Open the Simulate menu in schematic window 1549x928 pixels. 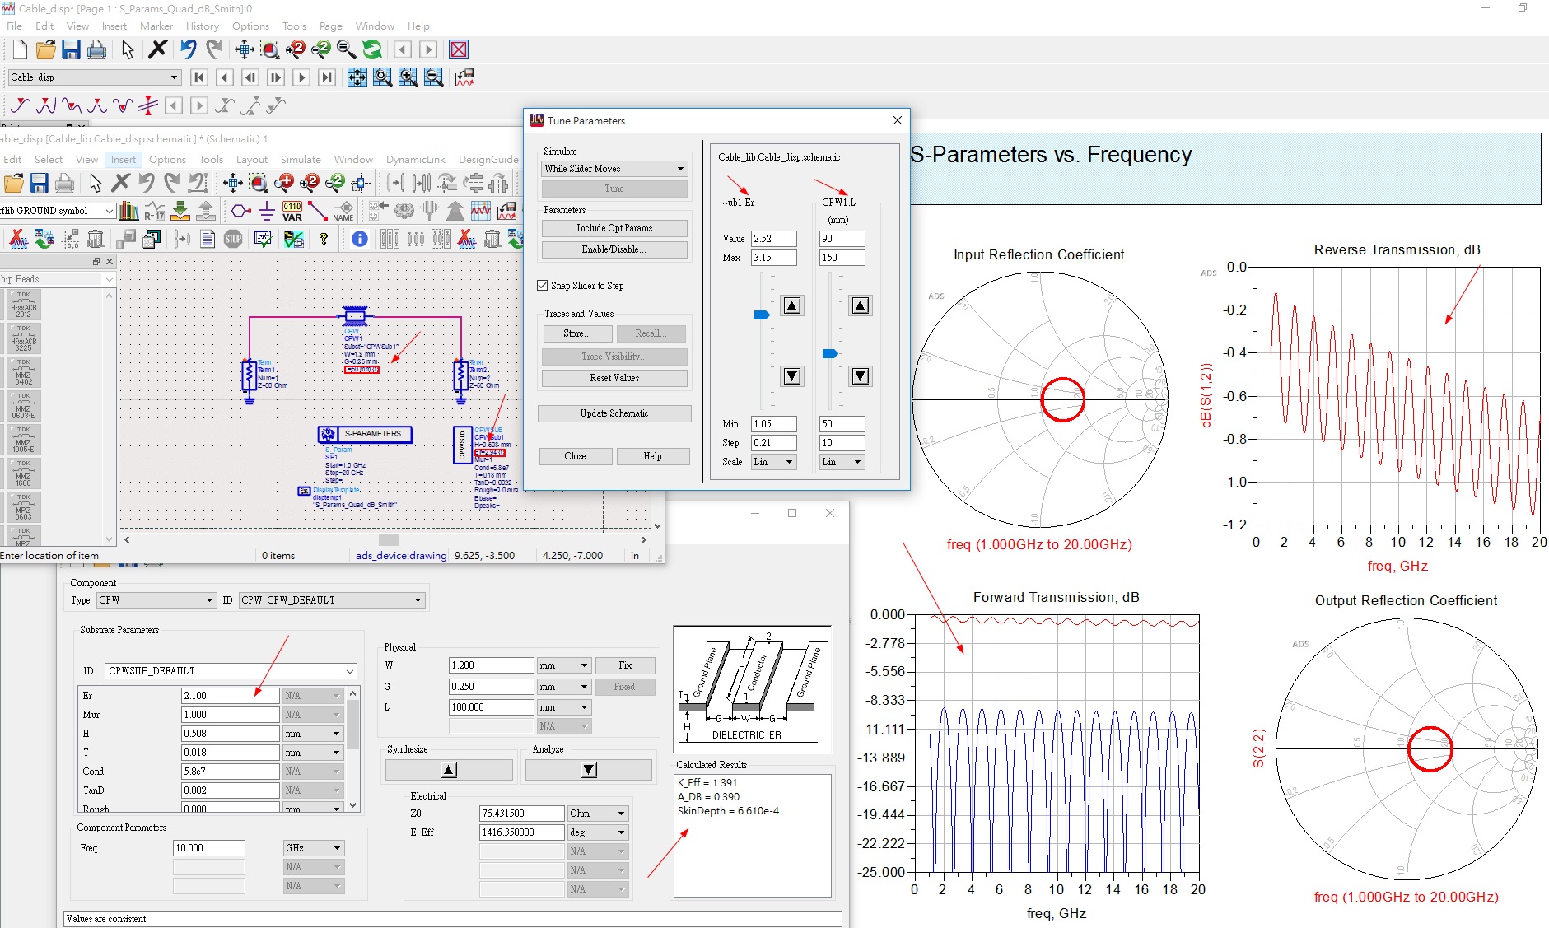pyautogui.click(x=301, y=160)
